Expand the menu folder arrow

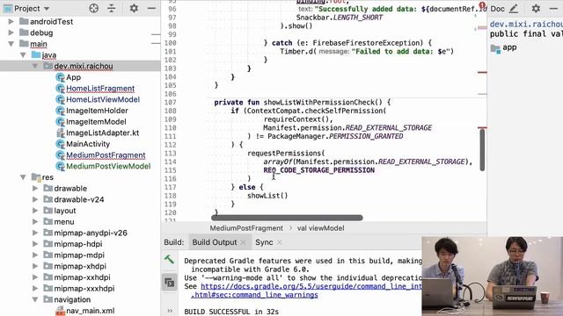click(x=35, y=221)
